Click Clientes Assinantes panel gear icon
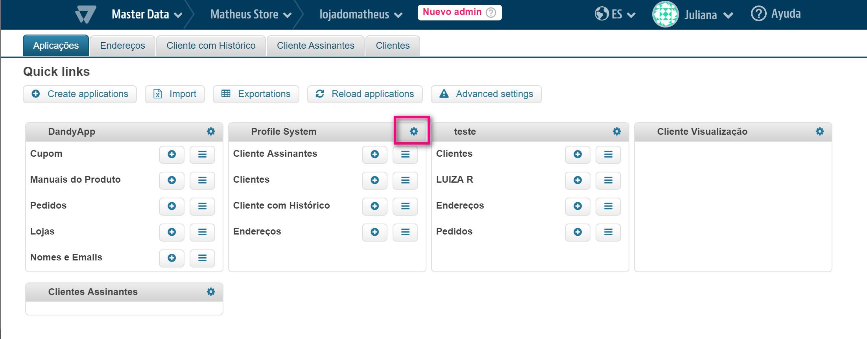This screenshot has height=339, width=867. tap(211, 292)
